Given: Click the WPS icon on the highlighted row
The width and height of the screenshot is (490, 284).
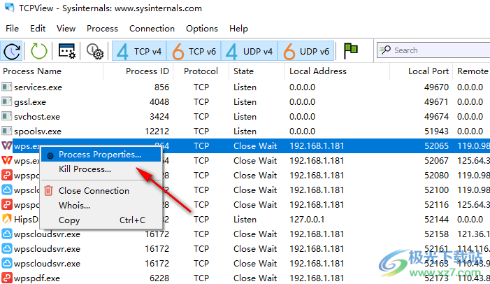Looking at the screenshot, I should click(6, 145).
